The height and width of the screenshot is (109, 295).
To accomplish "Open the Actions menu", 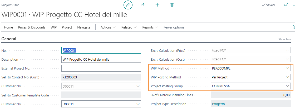I will pos(108,27).
